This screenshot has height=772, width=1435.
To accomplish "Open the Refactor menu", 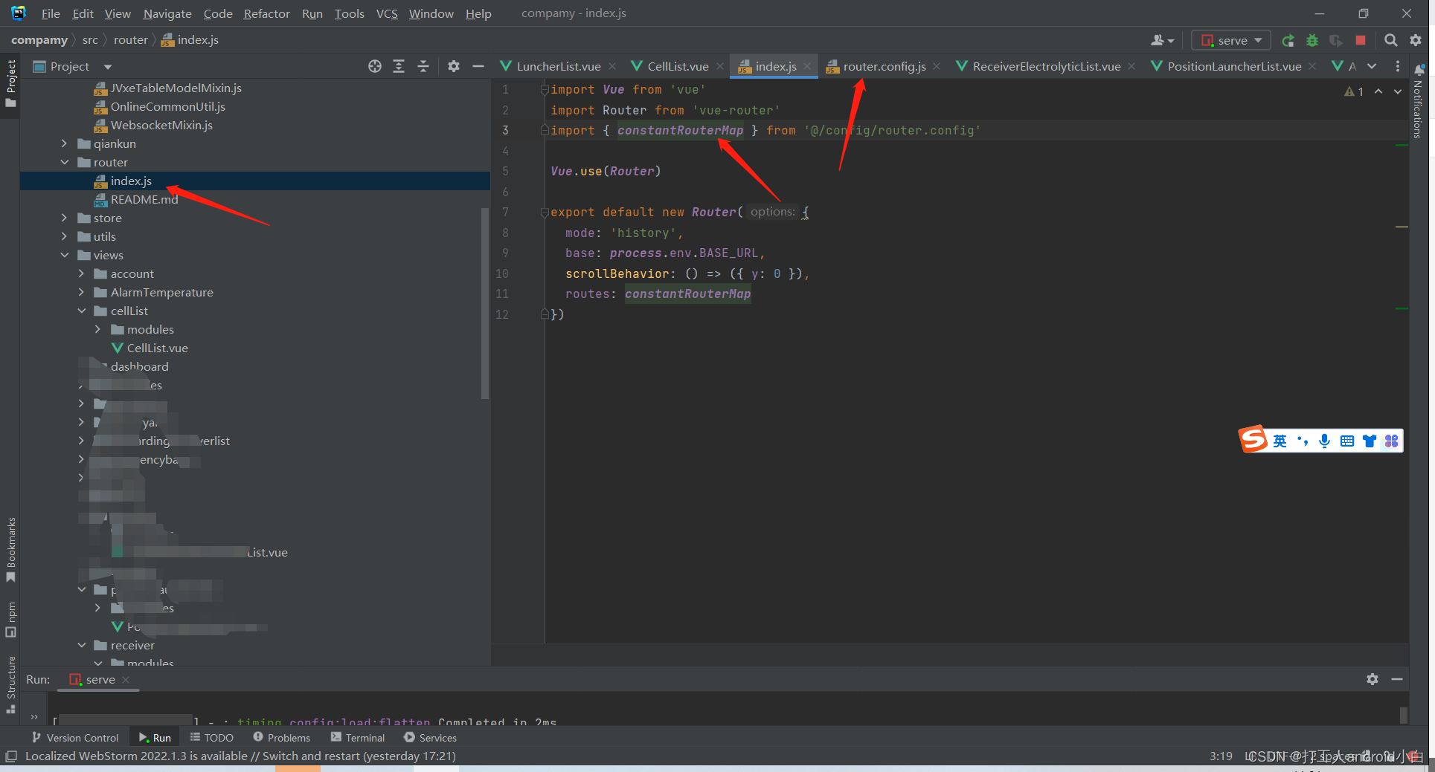I will tap(266, 13).
